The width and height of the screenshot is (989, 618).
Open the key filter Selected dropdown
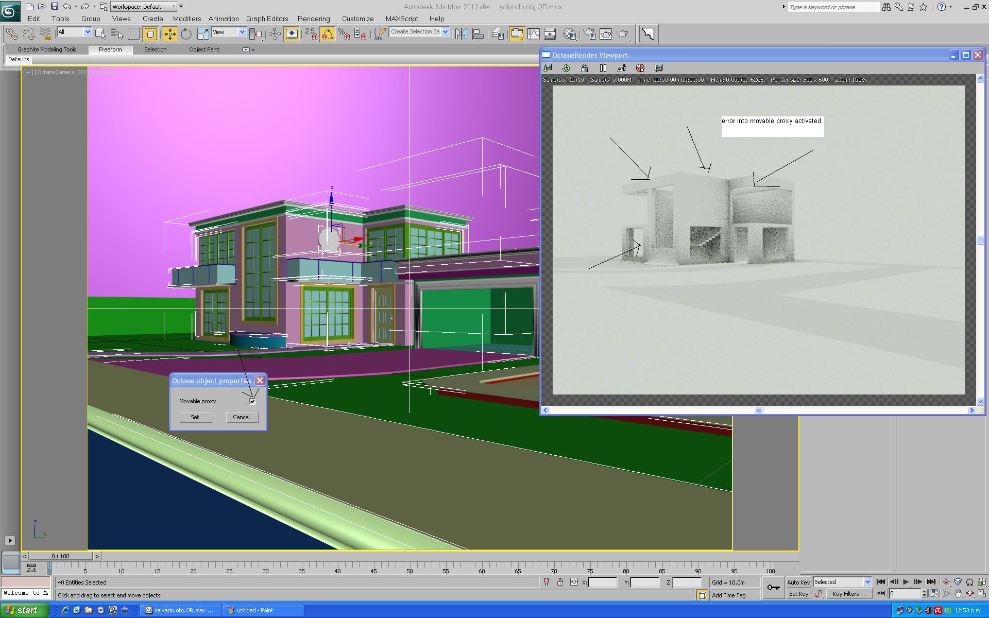click(x=867, y=582)
